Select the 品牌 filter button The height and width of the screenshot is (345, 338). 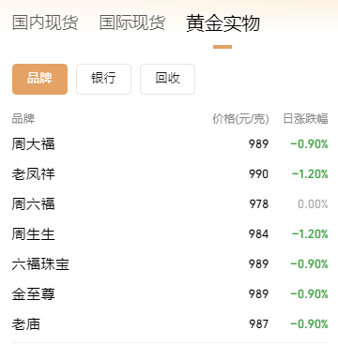pos(39,79)
